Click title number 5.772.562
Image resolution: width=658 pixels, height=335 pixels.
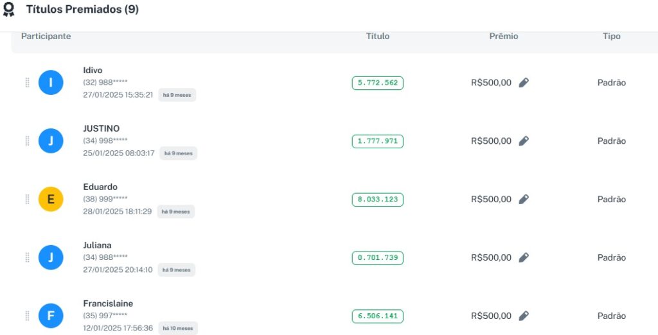pyautogui.click(x=377, y=83)
